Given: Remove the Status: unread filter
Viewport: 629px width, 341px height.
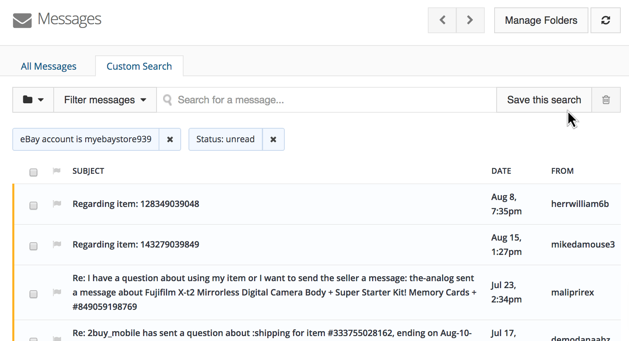Looking at the screenshot, I should (273, 139).
